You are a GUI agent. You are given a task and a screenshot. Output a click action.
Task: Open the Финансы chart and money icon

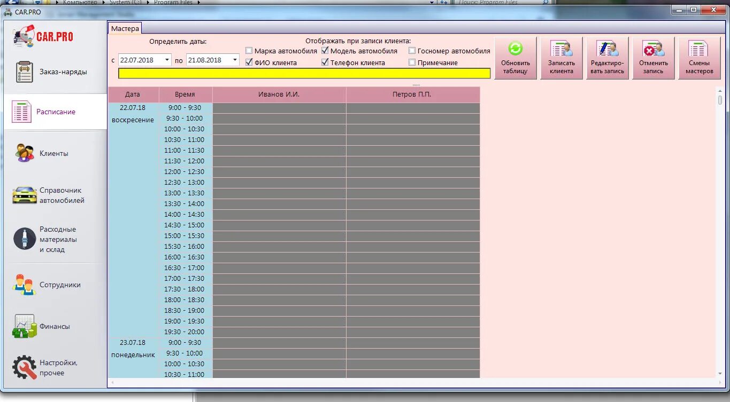[x=24, y=326]
